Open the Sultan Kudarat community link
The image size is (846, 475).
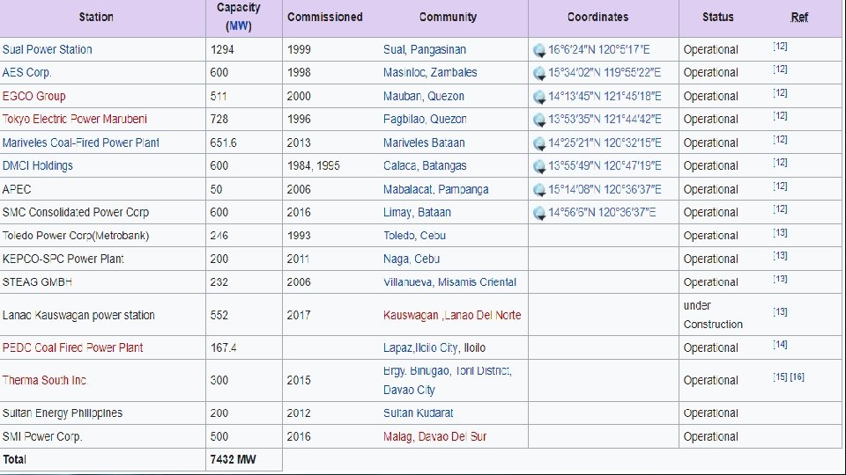click(418, 413)
